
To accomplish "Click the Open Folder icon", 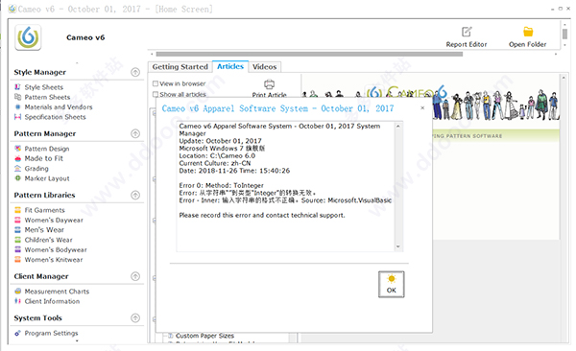I will coord(528,32).
